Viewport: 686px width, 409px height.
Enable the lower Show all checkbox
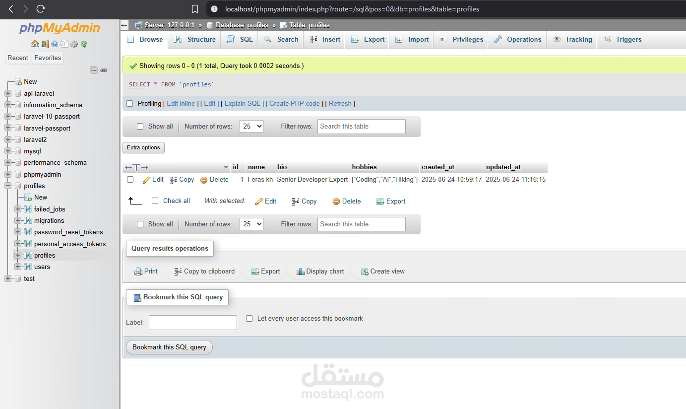(140, 224)
